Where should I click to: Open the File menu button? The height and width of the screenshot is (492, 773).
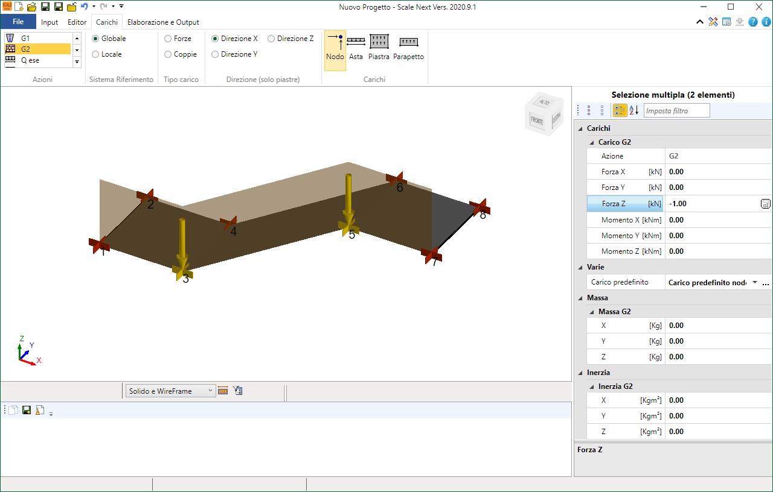18,22
